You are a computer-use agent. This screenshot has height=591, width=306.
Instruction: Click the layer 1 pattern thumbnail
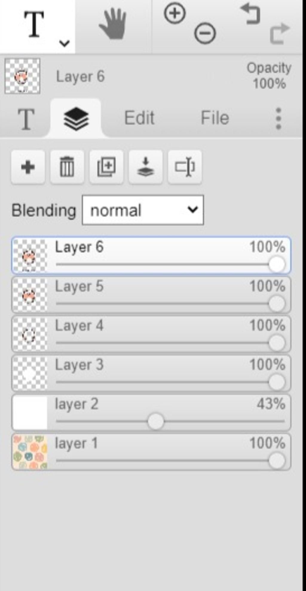(30, 452)
